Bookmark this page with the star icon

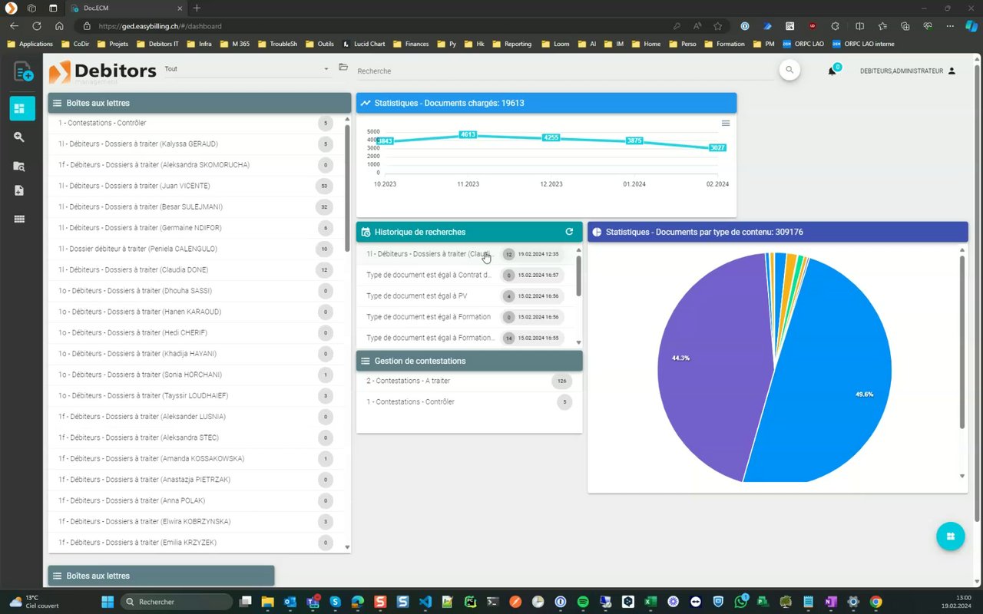[718, 25]
